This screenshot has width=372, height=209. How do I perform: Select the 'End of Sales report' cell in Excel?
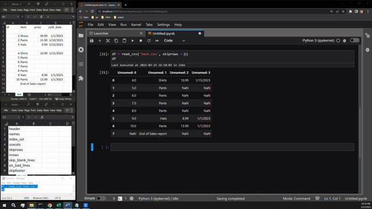coord(33,84)
